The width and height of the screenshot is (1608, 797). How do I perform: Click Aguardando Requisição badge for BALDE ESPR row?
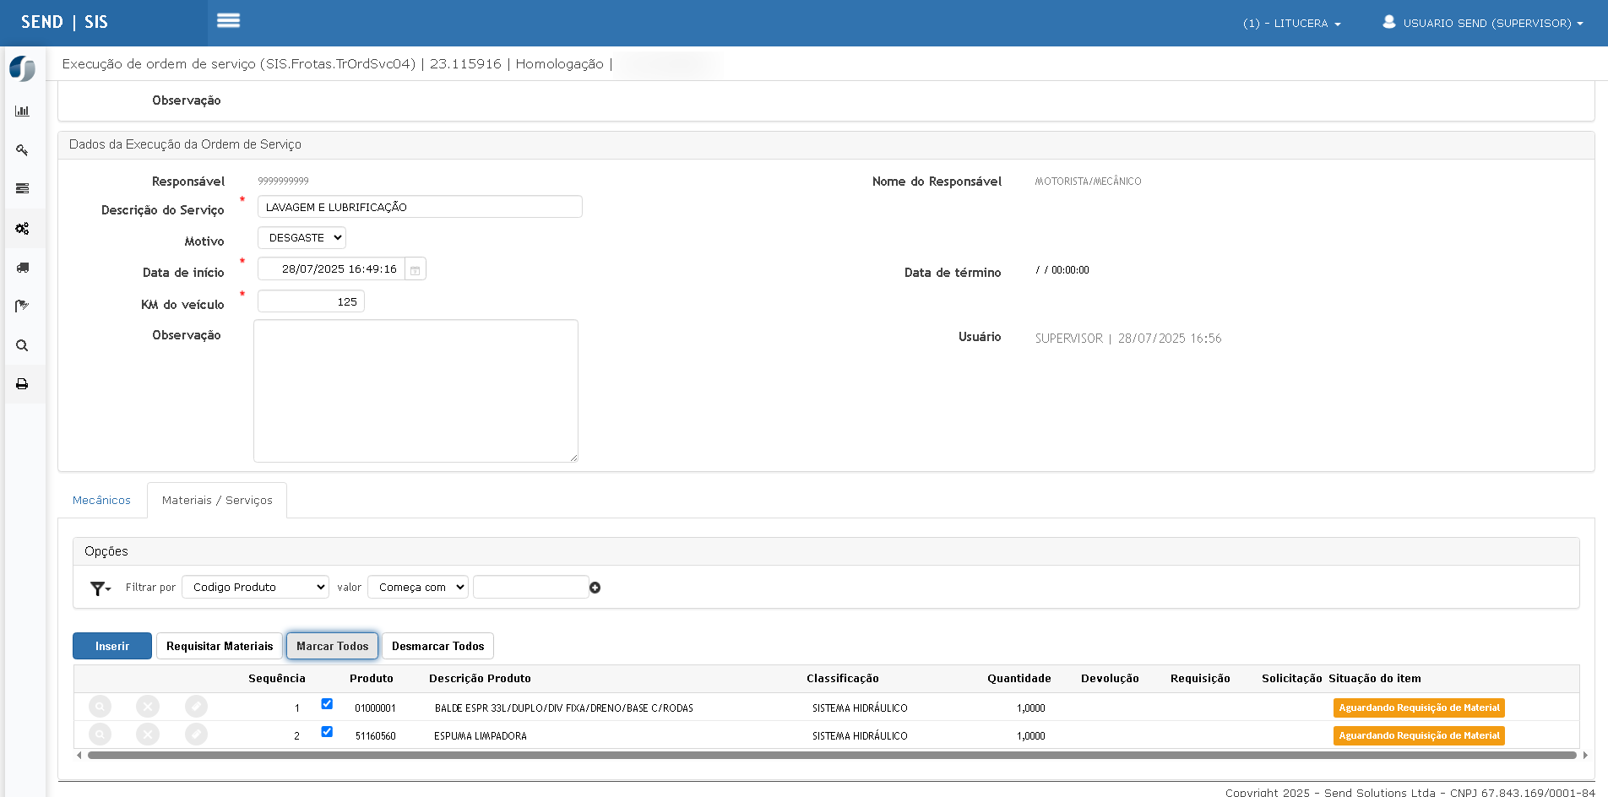click(x=1419, y=708)
